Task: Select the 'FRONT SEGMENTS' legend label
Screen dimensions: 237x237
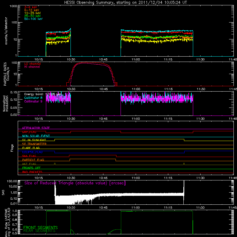Action: pyautogui.click(x=41, y=228)
